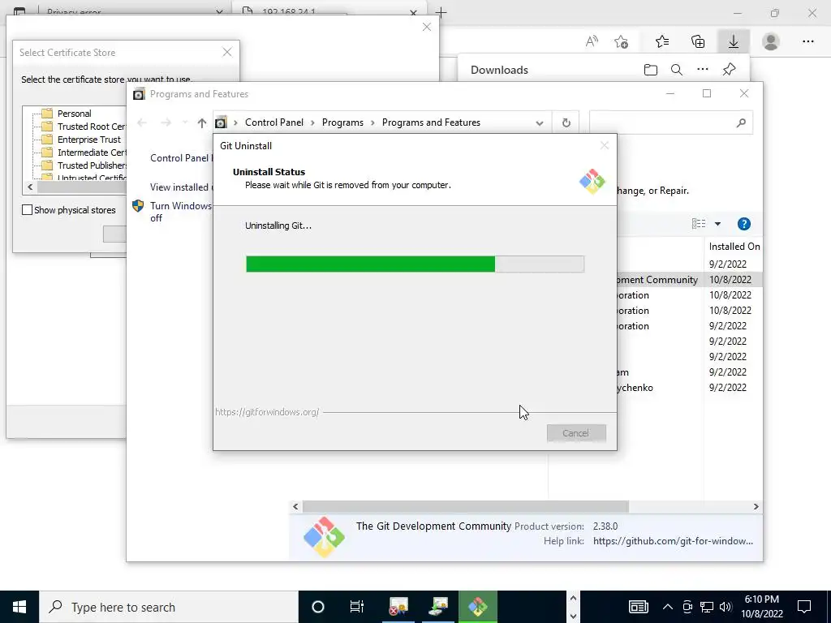The width and height of the screenshot is (831, 623).
Task: Click the github.com help link in details pane
Action: click(x=673, y=541)
